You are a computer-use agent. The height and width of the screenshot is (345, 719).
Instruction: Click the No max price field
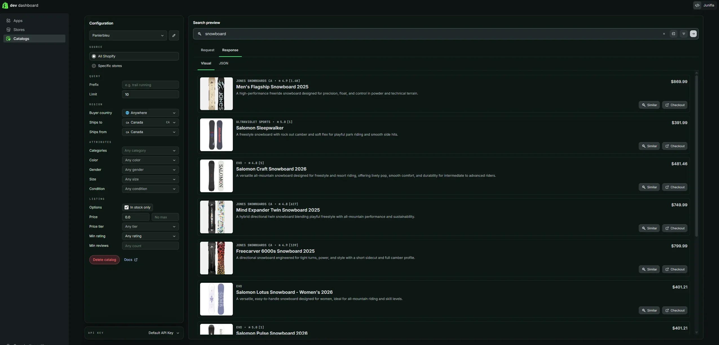point(165,217)
